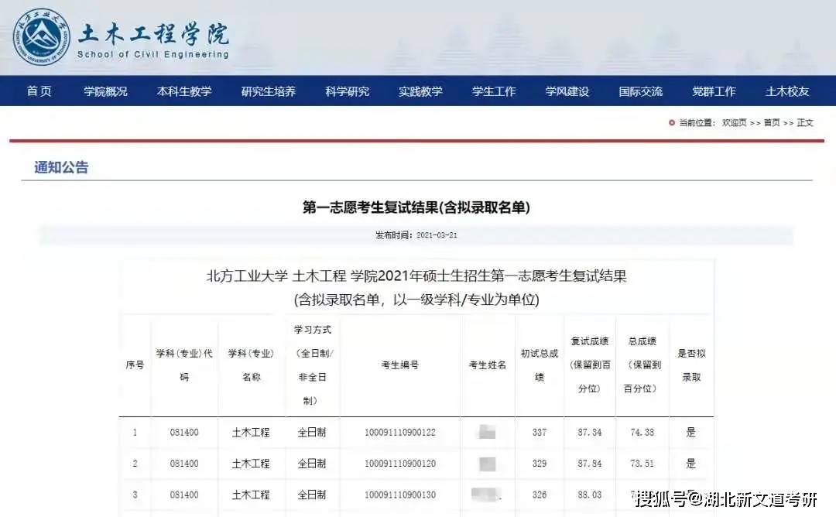Select candidate number 100091110900122 cell
836x517 pixels.
400,433
